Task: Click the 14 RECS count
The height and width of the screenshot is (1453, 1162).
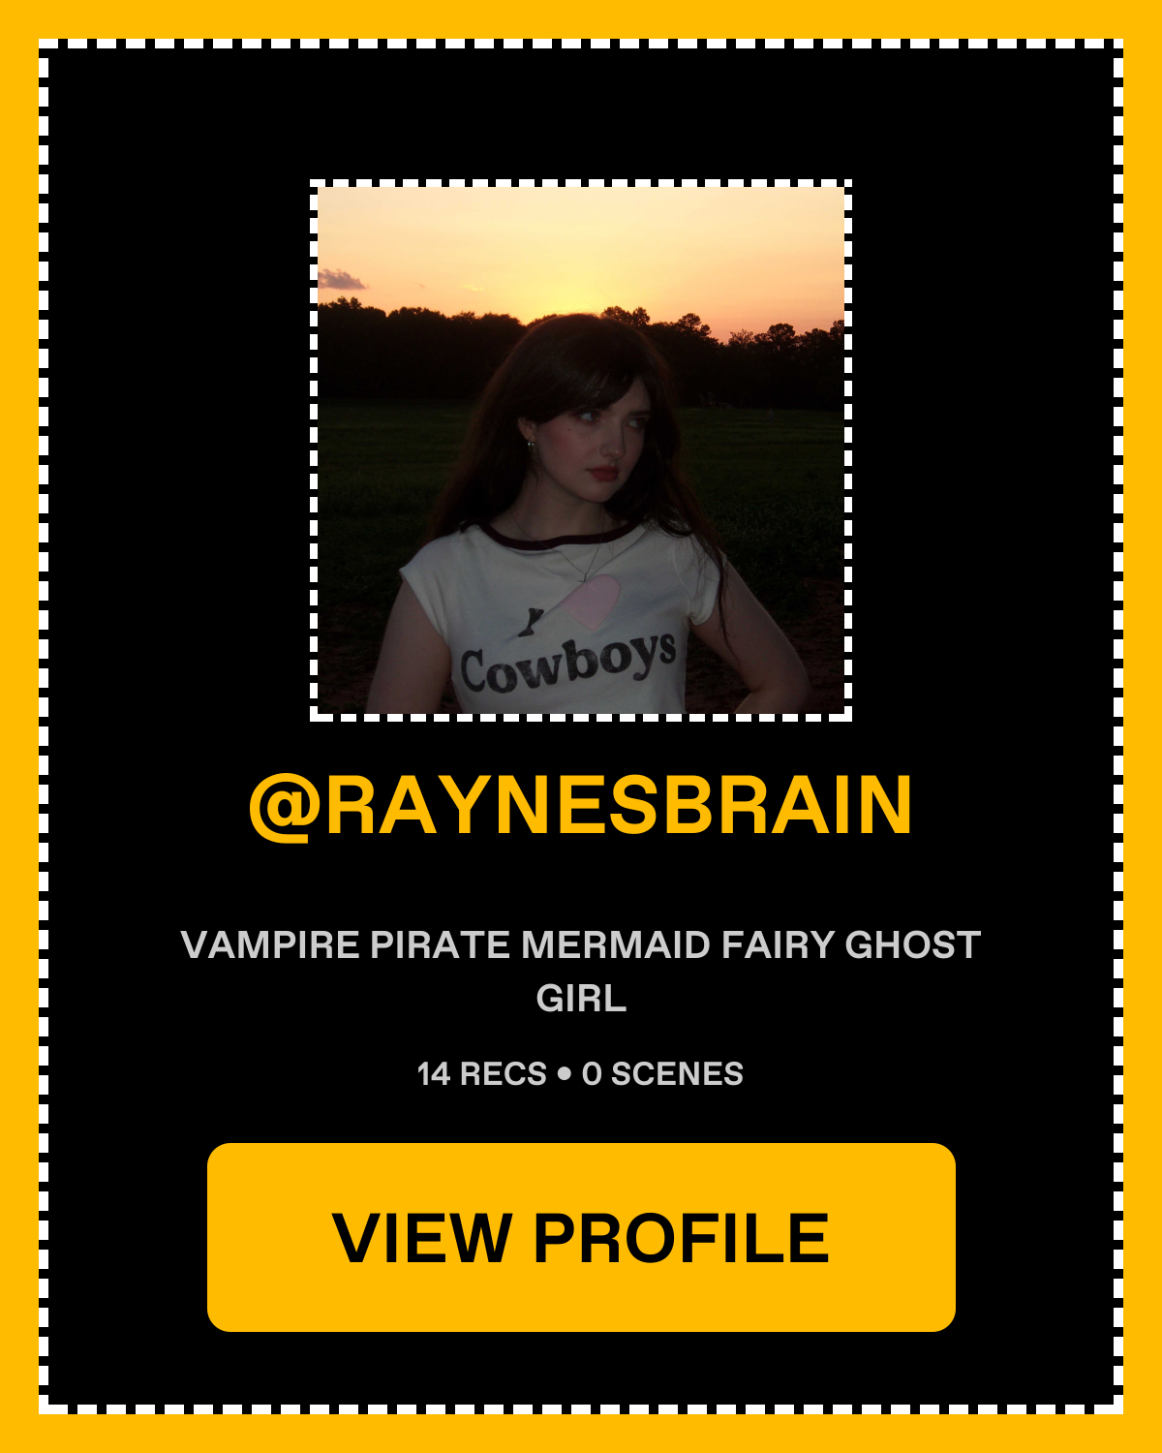Action: [x=482, y=1073]
